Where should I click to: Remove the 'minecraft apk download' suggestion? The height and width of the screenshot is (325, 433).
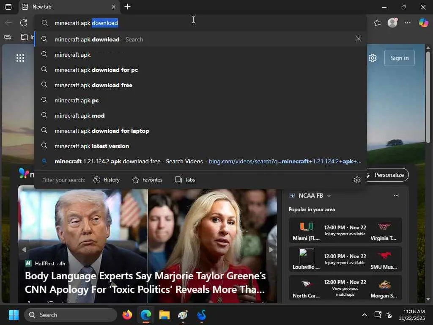359,39
